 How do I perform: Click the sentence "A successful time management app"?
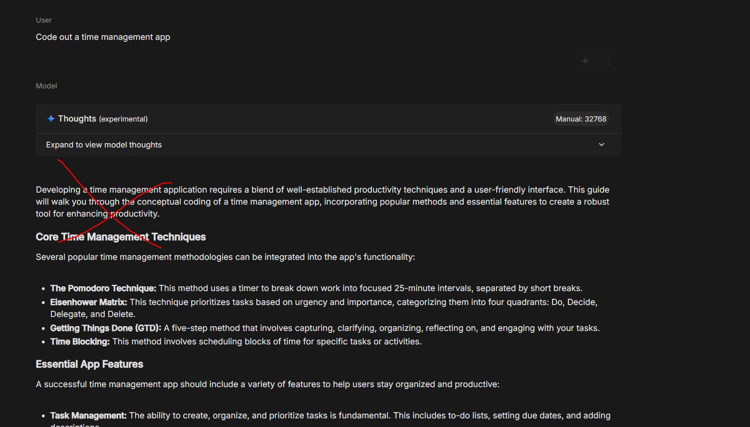267,384
